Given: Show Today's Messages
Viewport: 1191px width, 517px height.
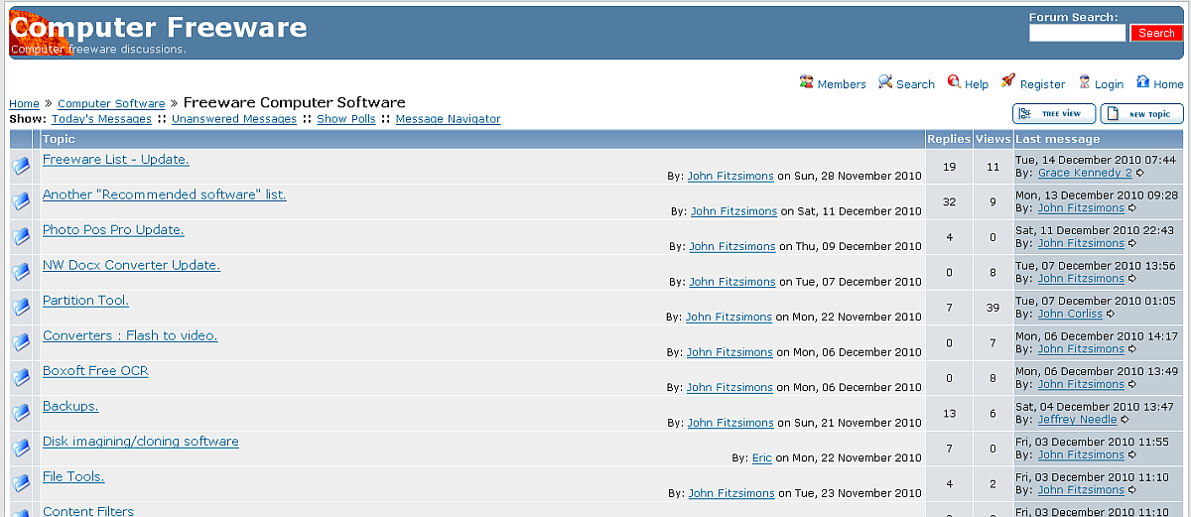Looking at the screenshot, I should click(x=101, y=119).
